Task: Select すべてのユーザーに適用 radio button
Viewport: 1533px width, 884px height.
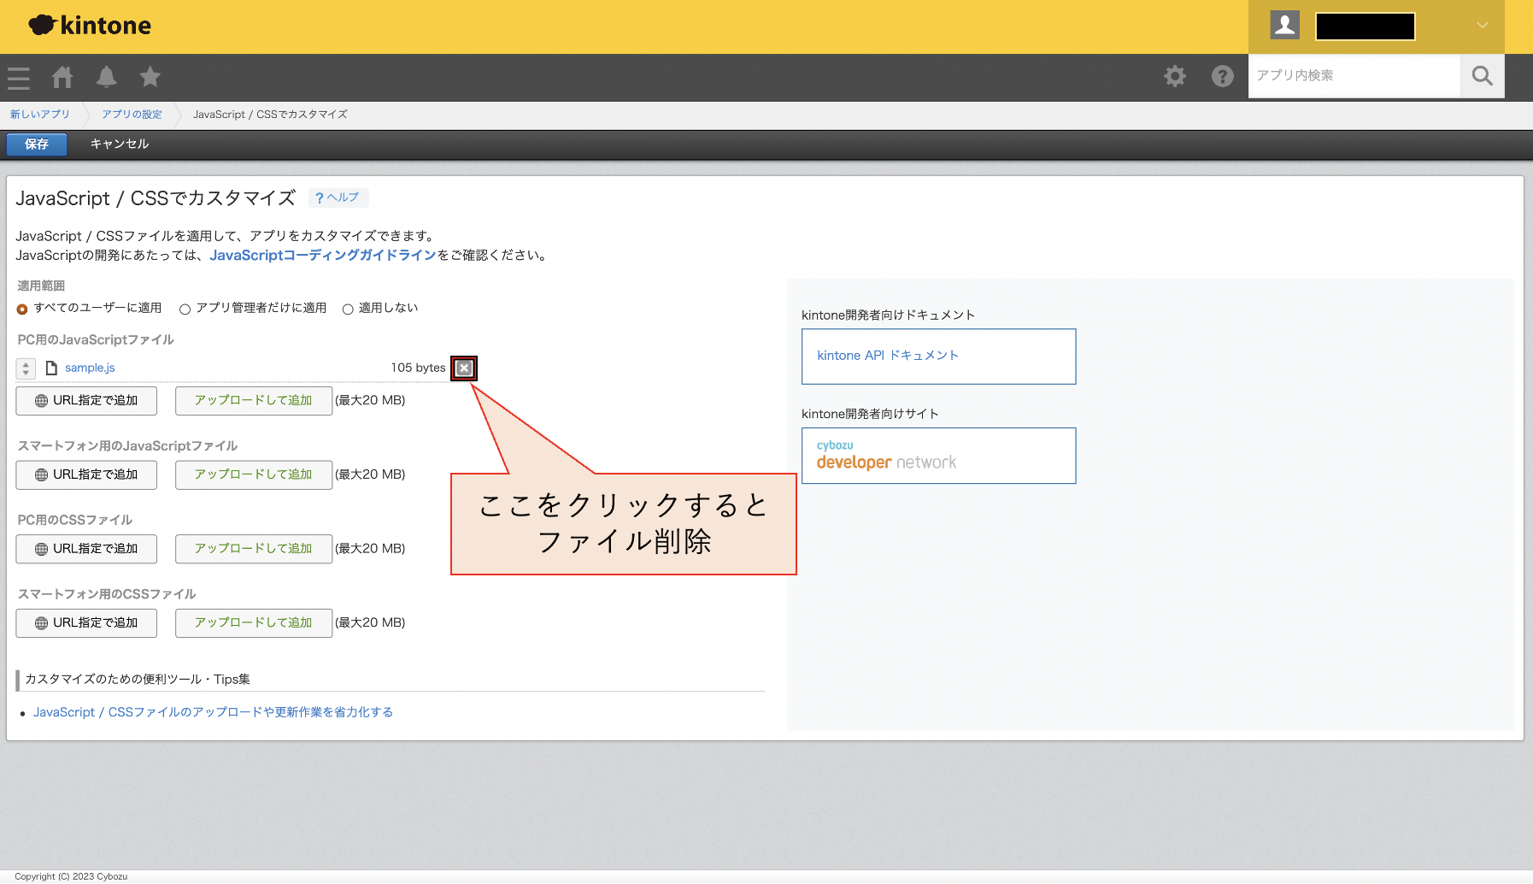Action: tap(22, 309)
